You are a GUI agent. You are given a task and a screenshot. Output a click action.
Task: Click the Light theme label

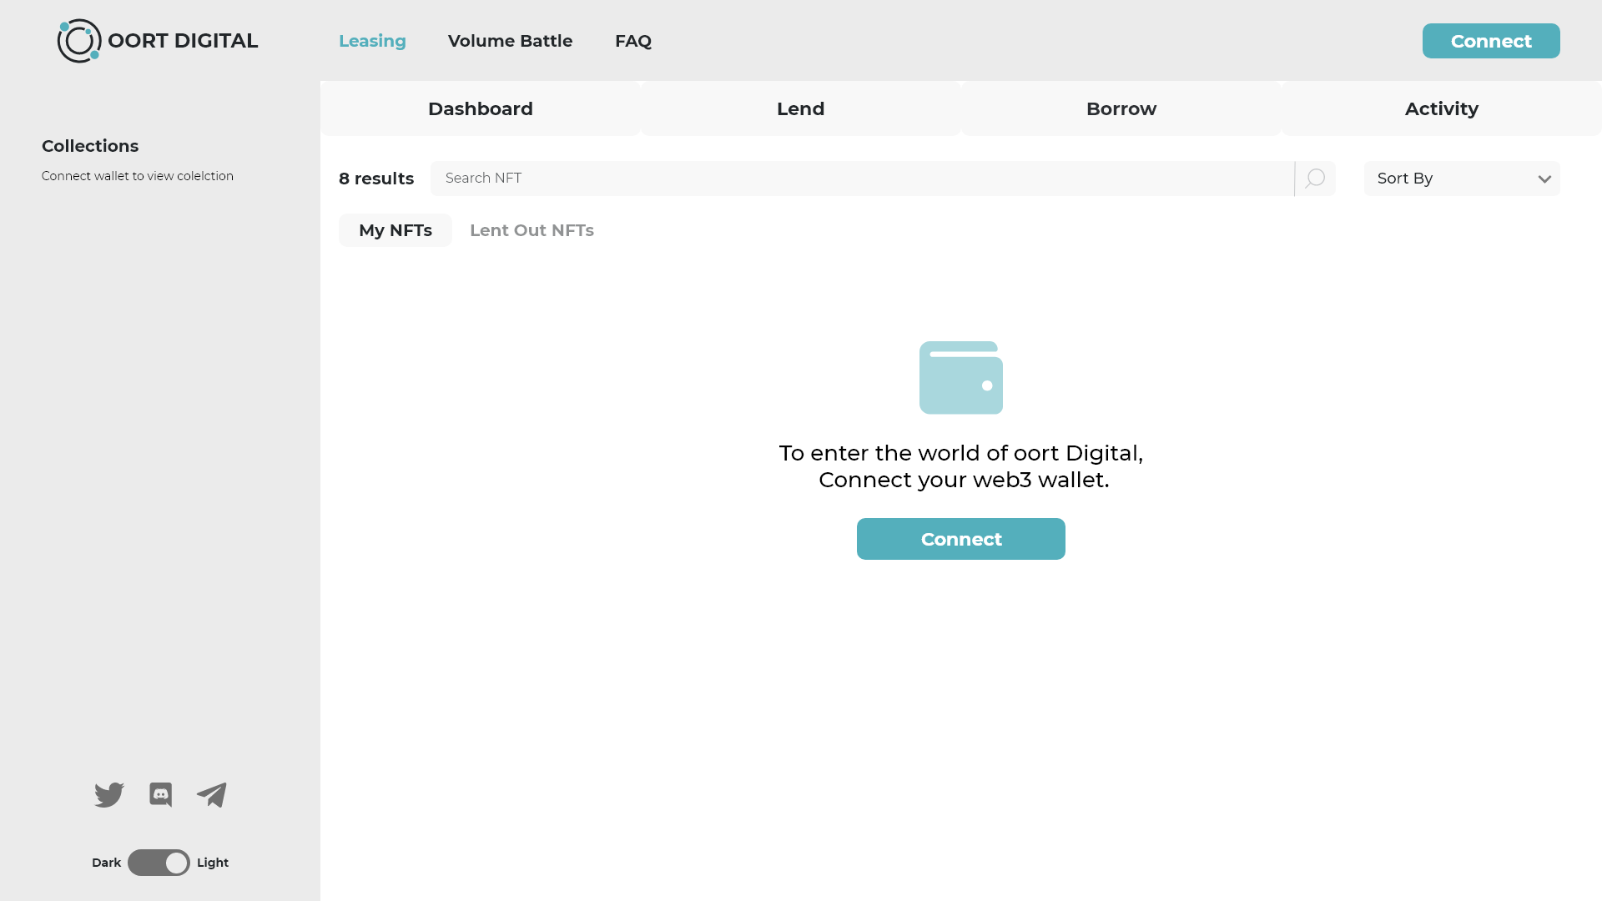(213, 863)
